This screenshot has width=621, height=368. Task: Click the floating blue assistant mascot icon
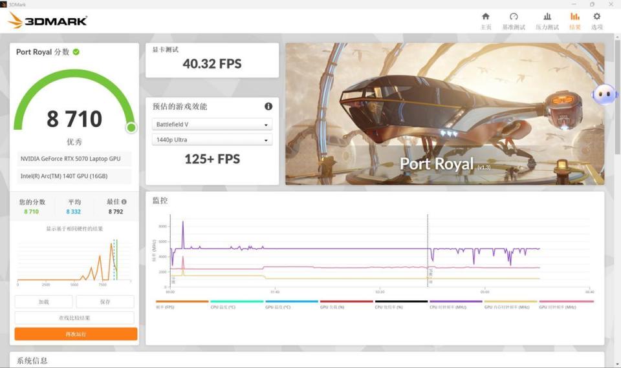point(604,95)
